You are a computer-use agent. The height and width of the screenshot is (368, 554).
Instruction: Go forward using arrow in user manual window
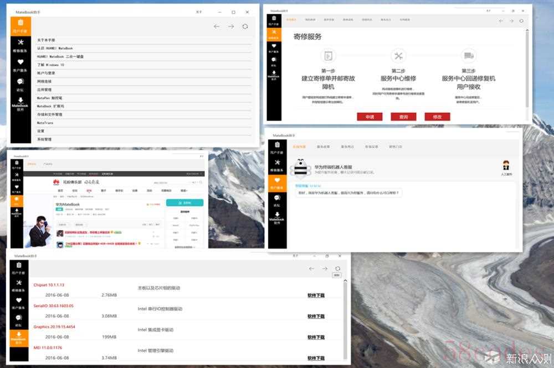coord(231,27)
